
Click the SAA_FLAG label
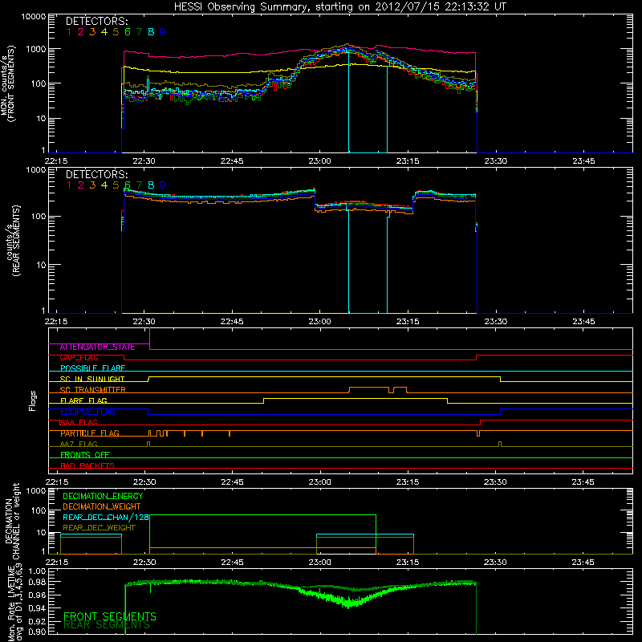79,423
